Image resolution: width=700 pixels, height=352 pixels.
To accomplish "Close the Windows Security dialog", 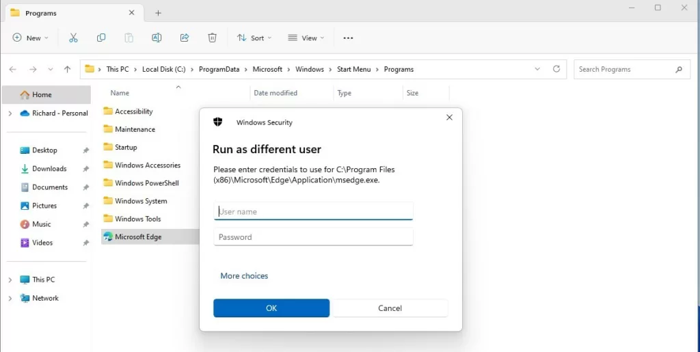I will click(449, 118).
